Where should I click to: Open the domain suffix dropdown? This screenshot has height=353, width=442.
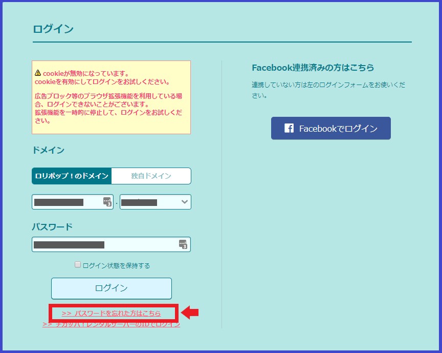tap(156, 202)
